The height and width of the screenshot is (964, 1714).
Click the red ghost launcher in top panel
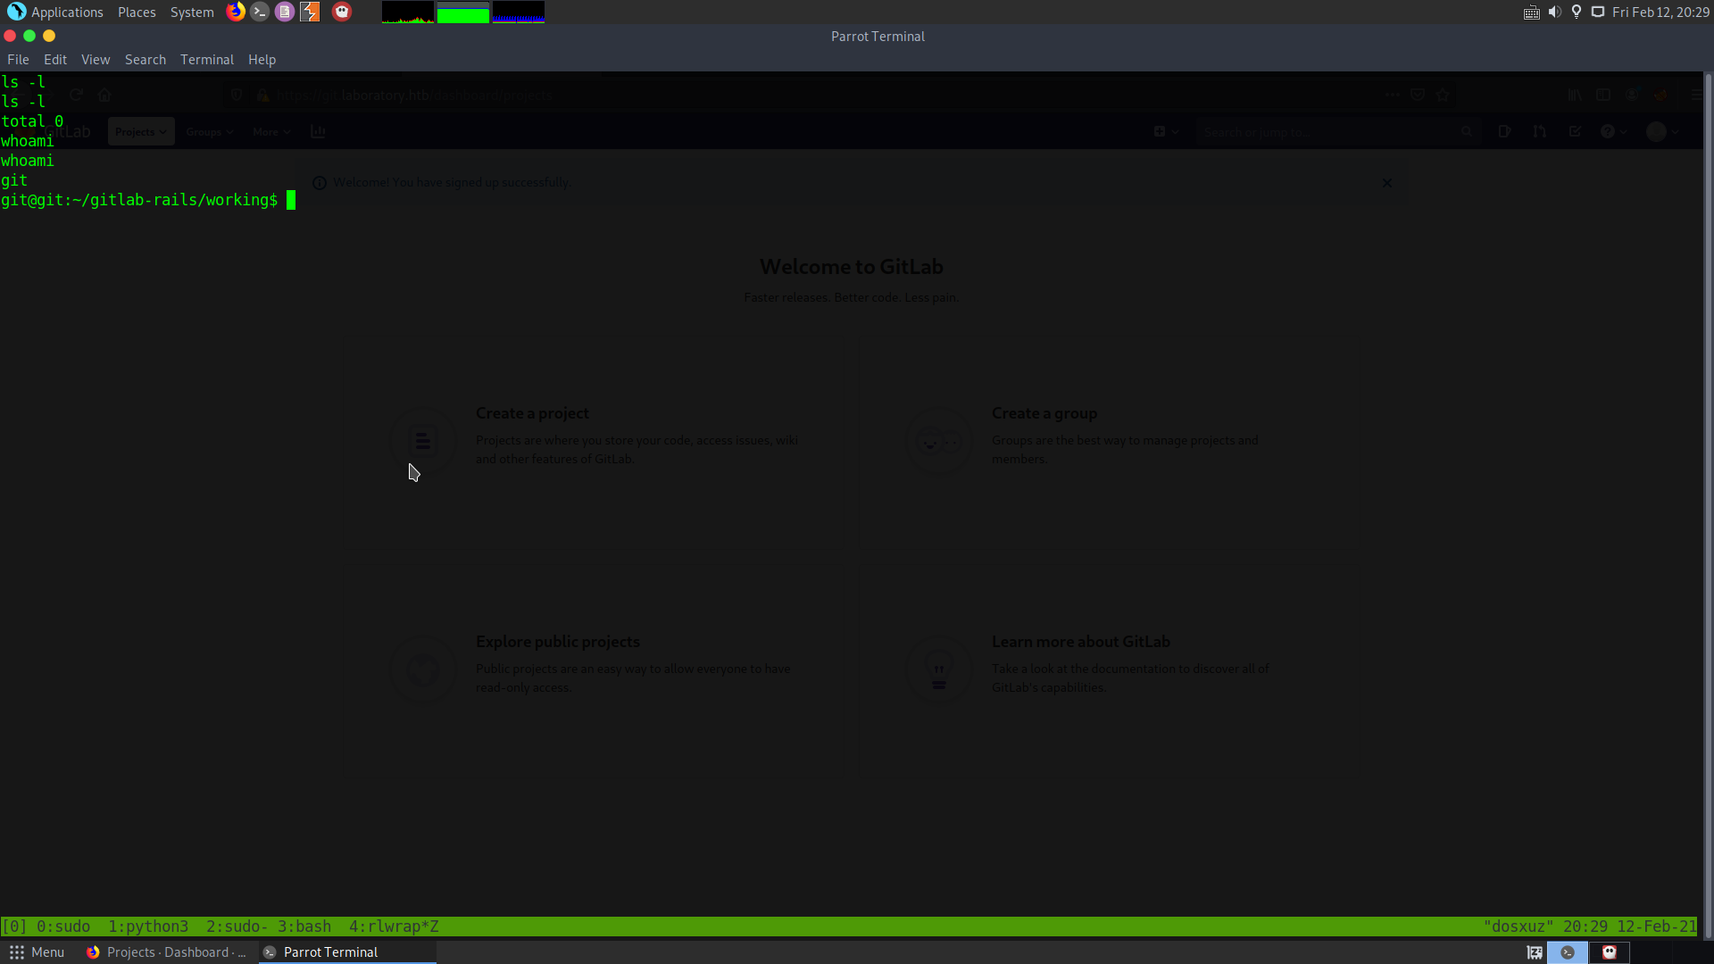(342, 12)
